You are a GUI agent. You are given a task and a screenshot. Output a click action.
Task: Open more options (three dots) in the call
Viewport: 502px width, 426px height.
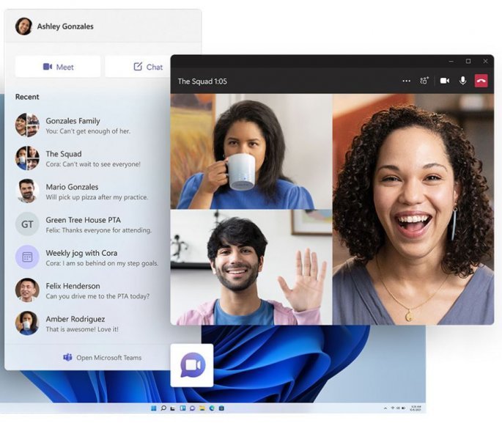click(406, 81)
